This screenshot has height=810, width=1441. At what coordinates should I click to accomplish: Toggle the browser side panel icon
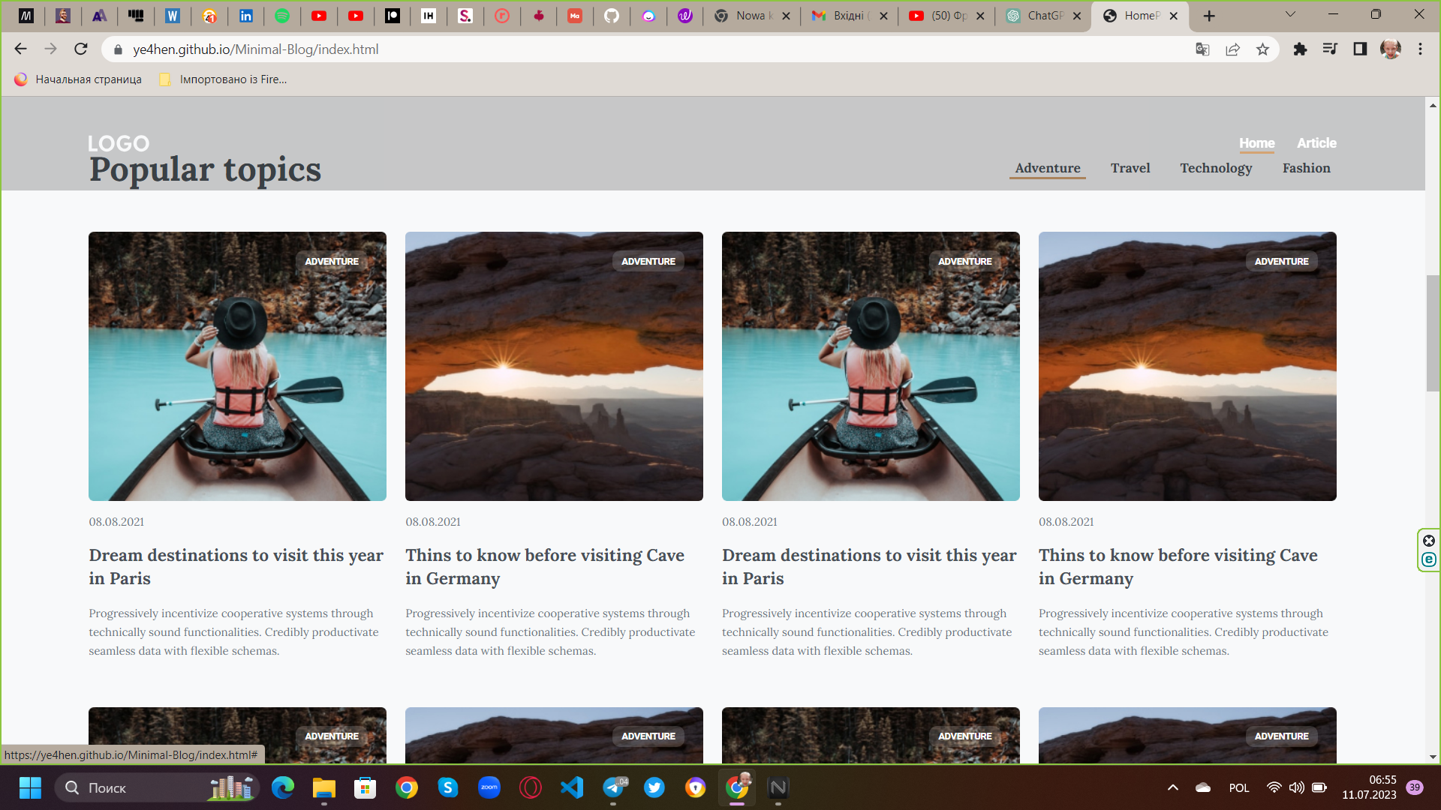coord(1360,49)
